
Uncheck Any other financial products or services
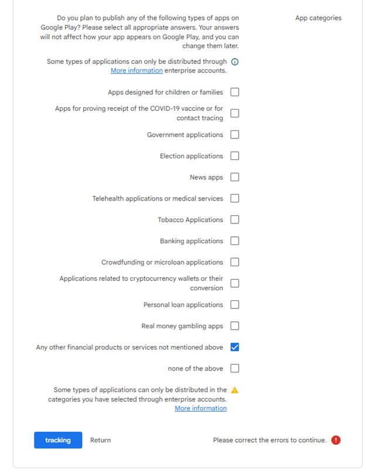(x=235, y=347)
